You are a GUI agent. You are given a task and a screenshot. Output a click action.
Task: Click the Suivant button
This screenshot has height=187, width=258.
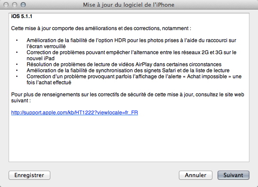(233, 175)
